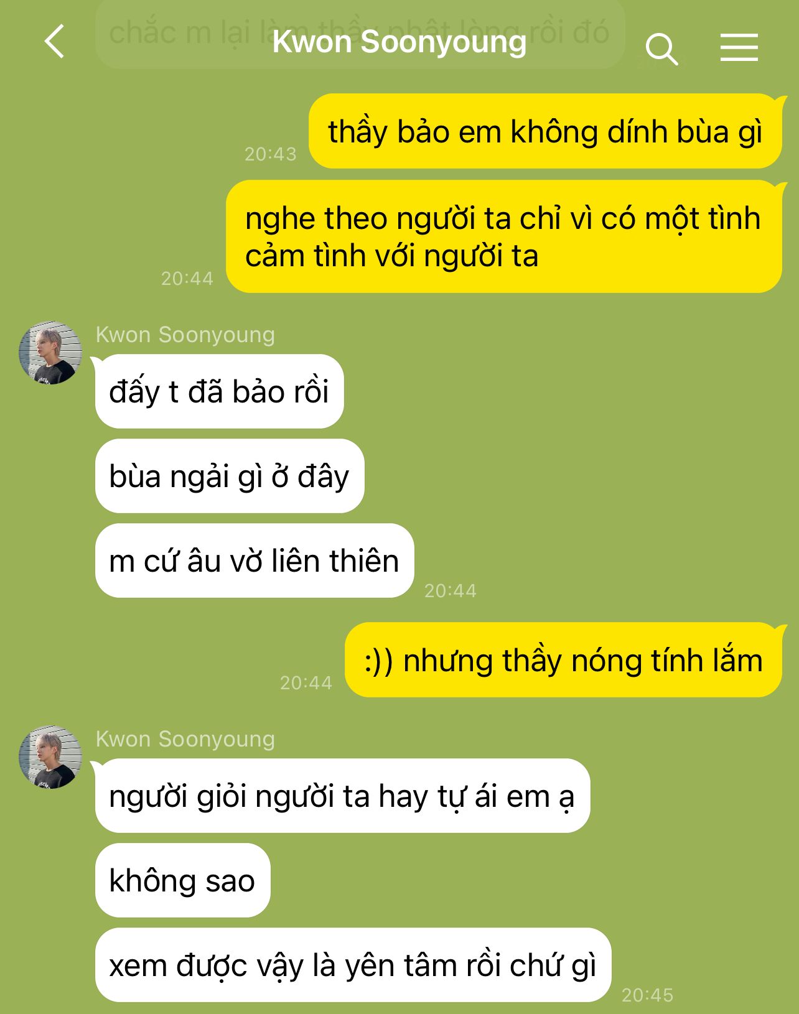Select the bubble 'm cứ âu vờ liên thiên'
The image size is (799, 1014).
255,560
